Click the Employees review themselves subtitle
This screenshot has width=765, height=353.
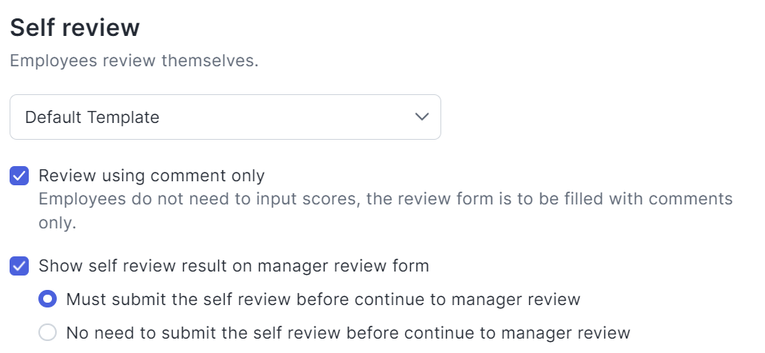(133, 61)
